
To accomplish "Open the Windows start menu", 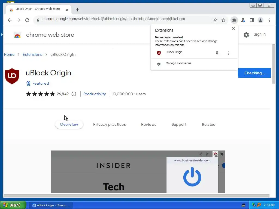I will pyautogui.click(x=13, y=205).
